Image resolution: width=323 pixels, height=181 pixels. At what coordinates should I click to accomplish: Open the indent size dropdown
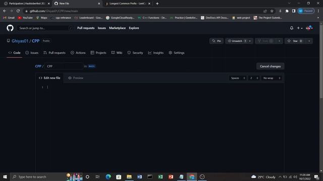pyautogui.click(x=254, y=78)
